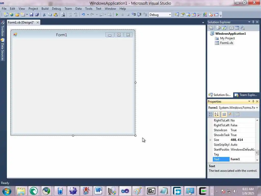Select My Project in Solution Explorer
The height and width of the screenshot is (196, 261).
[x=227, y=38]
